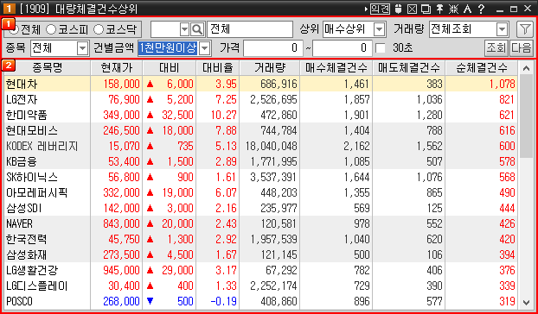Open help with the question mark icon

481,9
